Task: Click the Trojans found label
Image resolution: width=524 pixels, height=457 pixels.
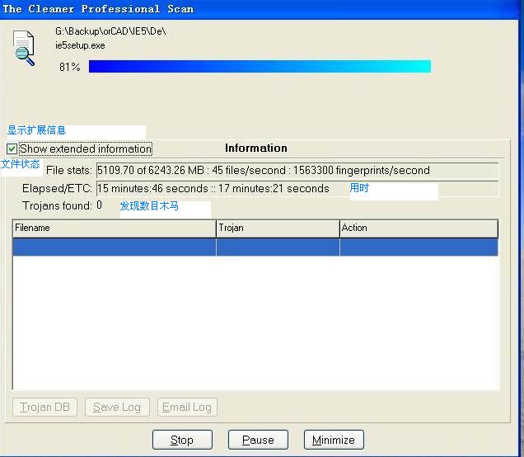Action: pos(57,205)
